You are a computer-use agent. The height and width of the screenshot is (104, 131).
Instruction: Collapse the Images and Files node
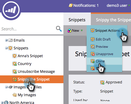click(x=6, y=87)
